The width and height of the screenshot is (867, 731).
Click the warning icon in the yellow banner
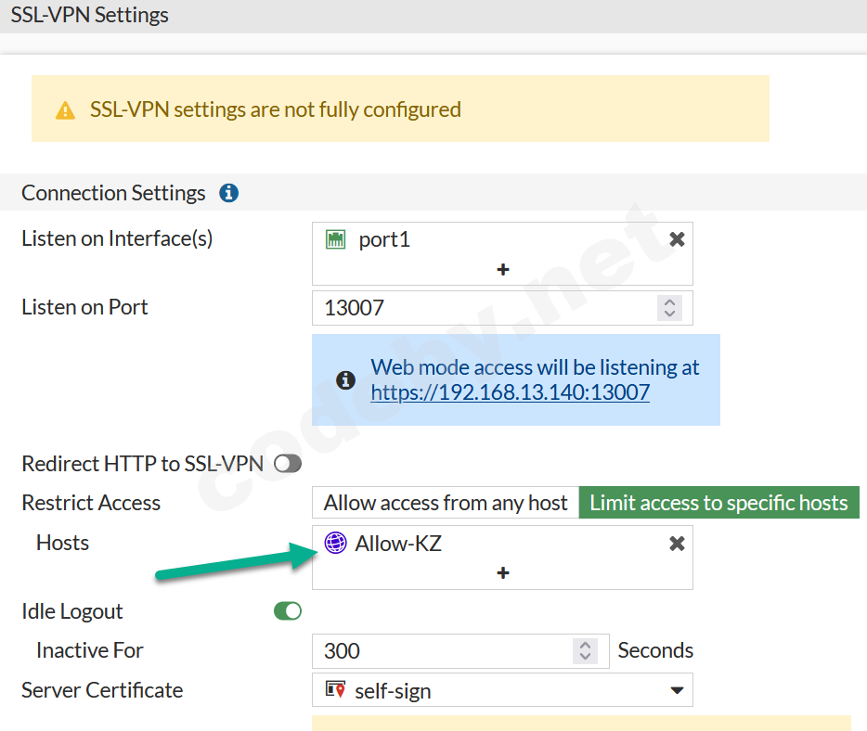pyautogui.click(x=65, y=109)
